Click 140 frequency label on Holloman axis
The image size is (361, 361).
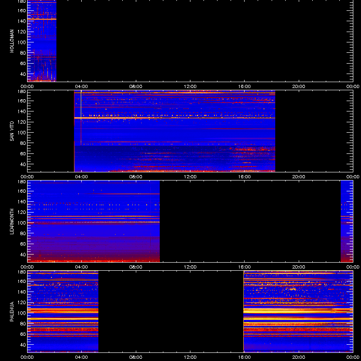tap(22, 21)
